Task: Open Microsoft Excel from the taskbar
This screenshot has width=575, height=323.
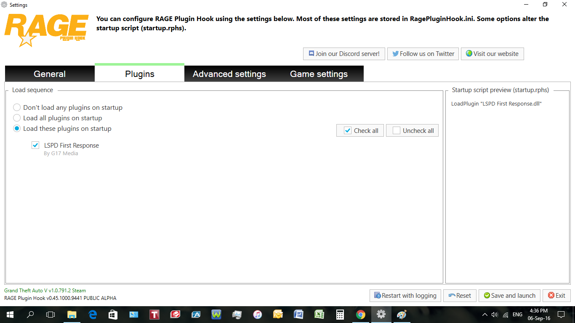Action: (319, 315)
